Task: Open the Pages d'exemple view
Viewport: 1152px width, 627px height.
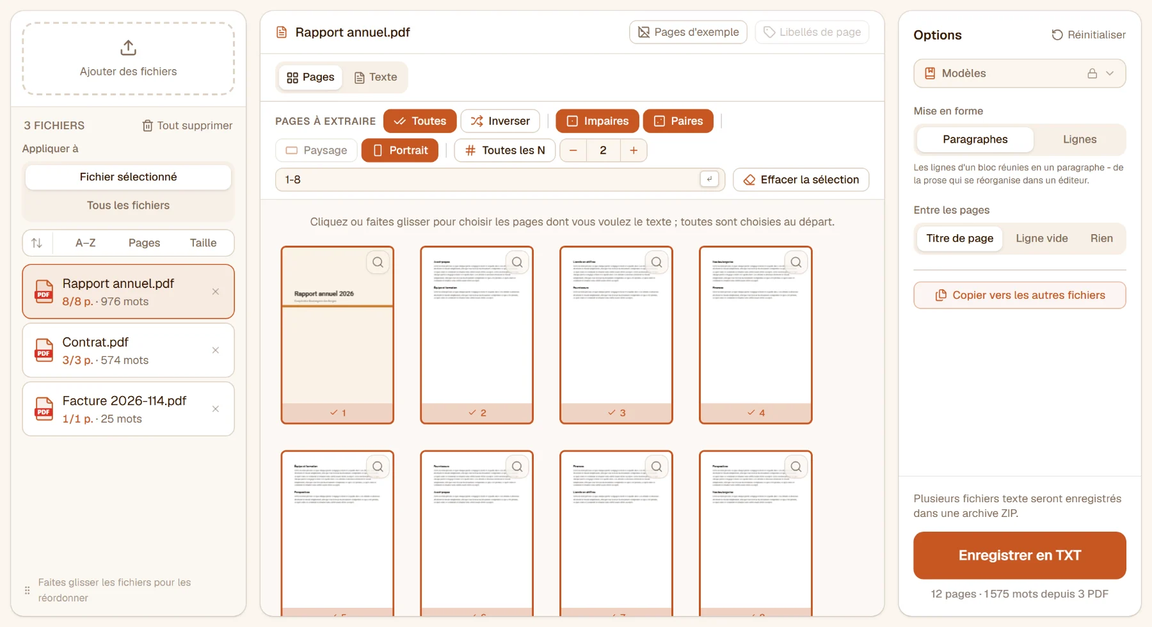Action: (688, 32)
